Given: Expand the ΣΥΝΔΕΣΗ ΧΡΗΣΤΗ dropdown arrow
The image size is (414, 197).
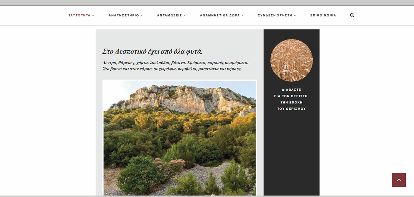Looking at the screenshot, I should pyautogui.click(x=295, y=16).
